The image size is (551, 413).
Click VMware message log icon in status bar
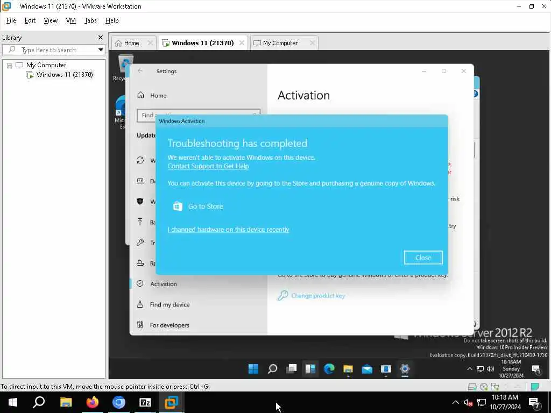pyautogui.click(x=535, y=387)
